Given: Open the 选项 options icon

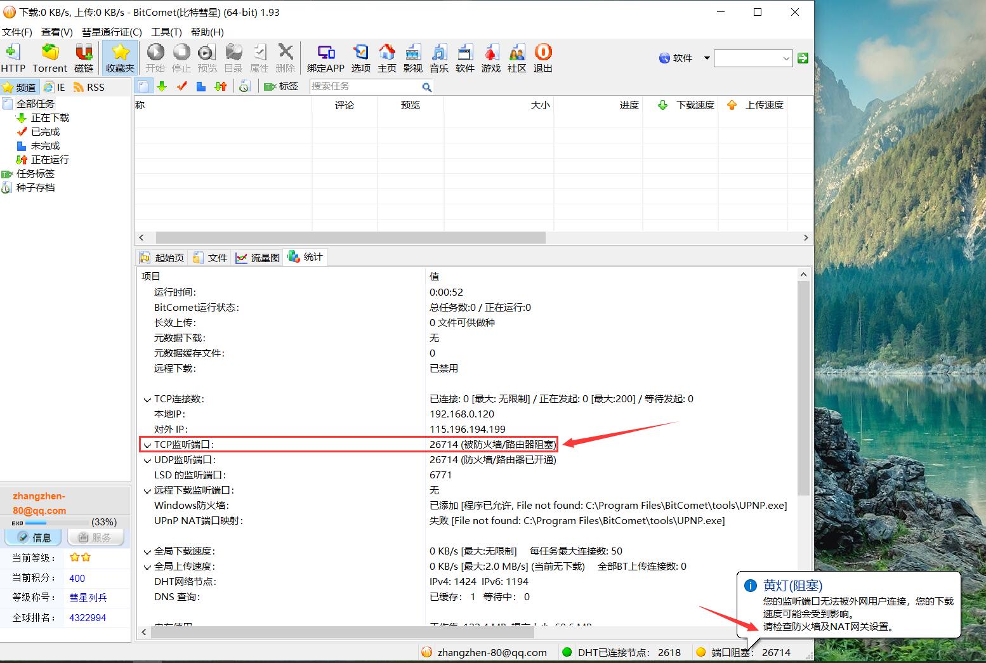Looking at the screenshot, I should (361, 58).
